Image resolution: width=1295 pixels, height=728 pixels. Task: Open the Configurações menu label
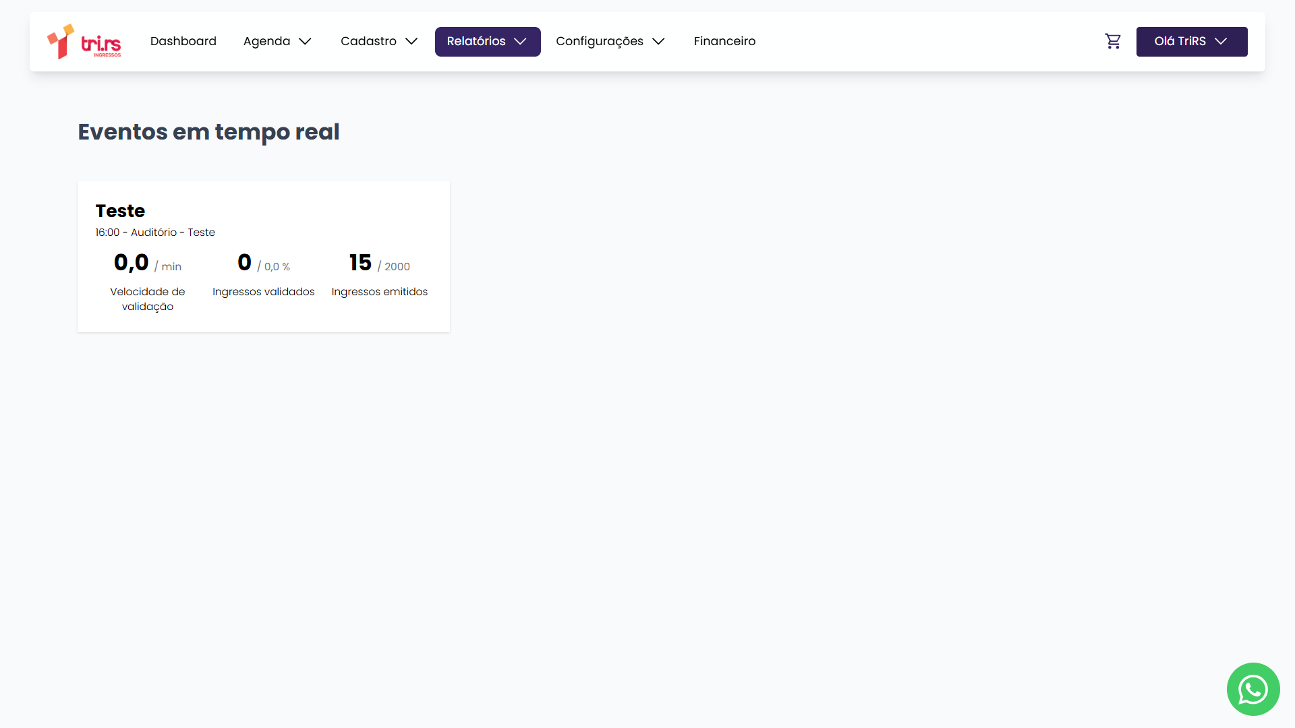599,42
